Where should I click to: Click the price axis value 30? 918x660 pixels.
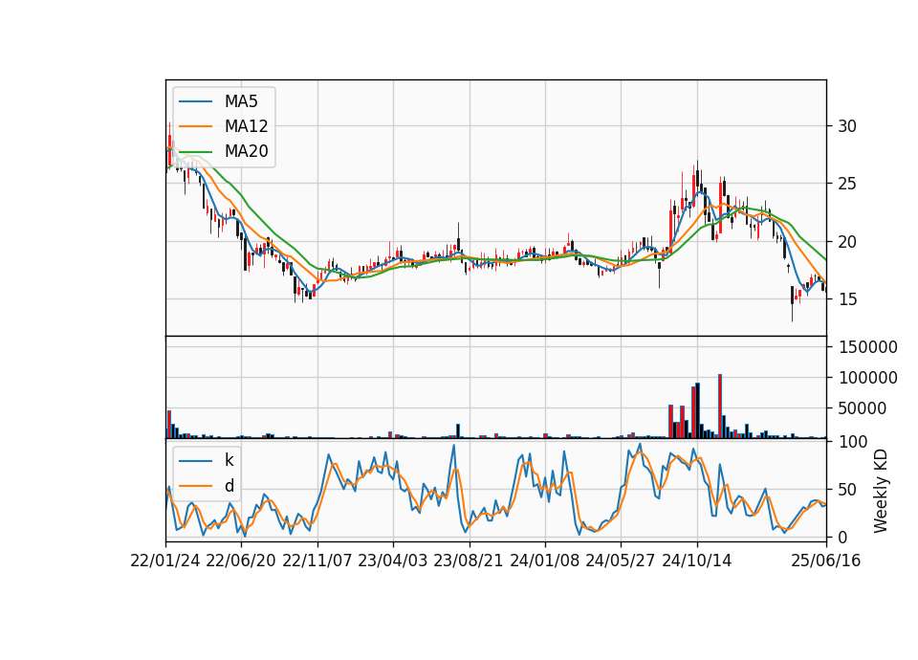point(847,126)
